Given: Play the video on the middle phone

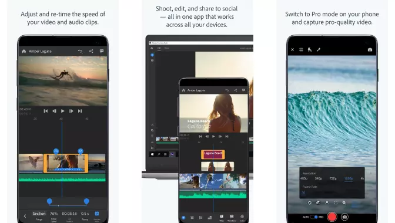Looking at the screenshot, I should (x=213, y=136).
